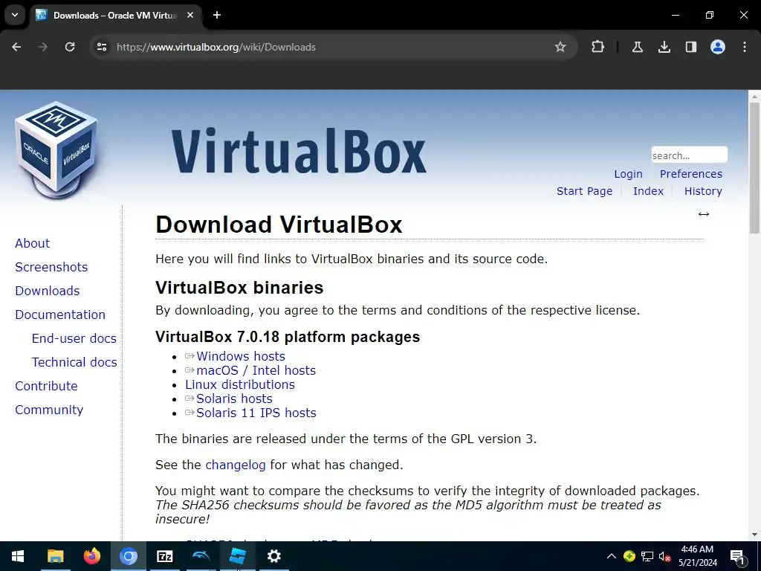This screenshot has width=761, height=571.
Task: Open a new browser tab
Action: [x=217, y=15]
